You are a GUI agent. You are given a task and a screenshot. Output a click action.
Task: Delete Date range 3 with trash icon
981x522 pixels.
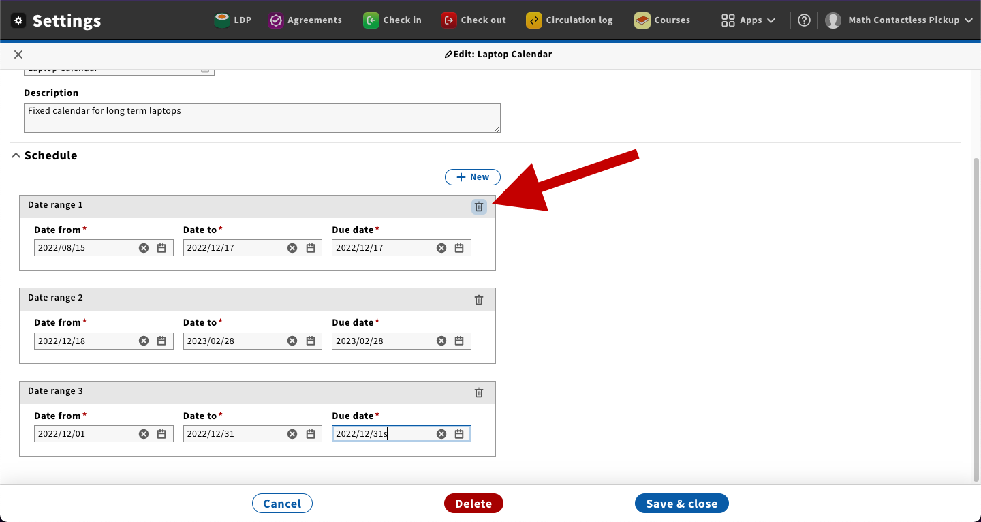click(479, 393)
